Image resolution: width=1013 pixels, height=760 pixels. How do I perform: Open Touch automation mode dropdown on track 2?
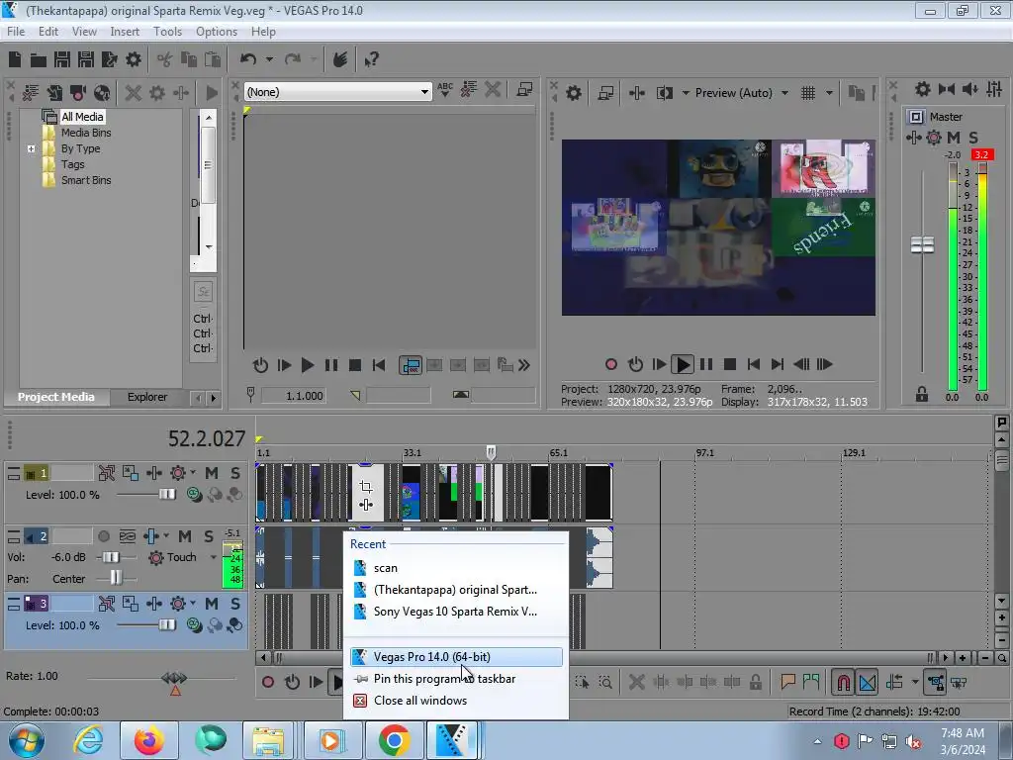tap(214, 557)
